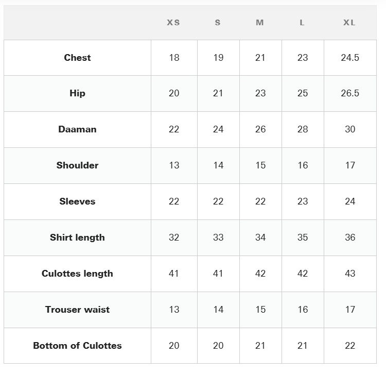Select the Culottes length row label
386x374 pixels.
(x=77, y=274)
